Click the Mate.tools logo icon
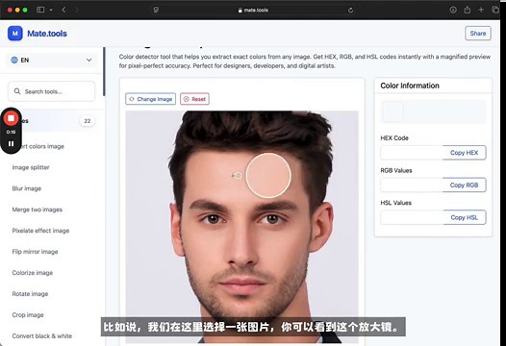506x346 pixels. (x=15, y=34)
